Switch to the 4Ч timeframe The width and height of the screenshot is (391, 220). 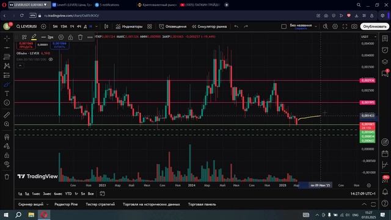(x=79, y=26)
